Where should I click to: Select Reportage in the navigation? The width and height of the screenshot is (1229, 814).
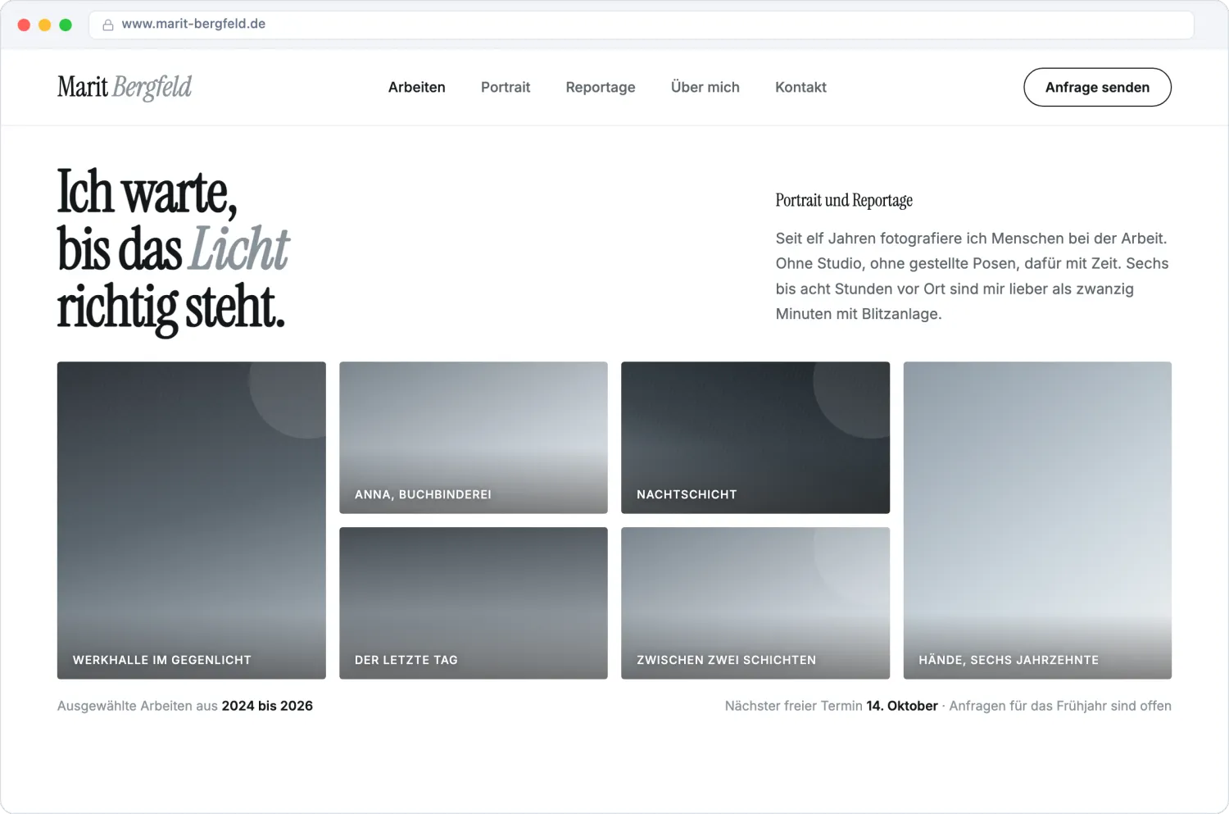click(601, 87)
